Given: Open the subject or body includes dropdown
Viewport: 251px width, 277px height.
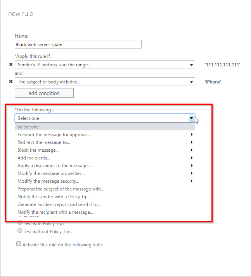Looking at the screenshot, I should point(192,82).
